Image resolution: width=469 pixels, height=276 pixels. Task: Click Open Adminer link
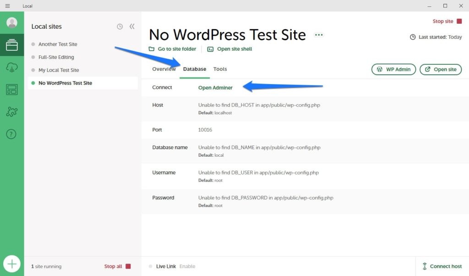215,88
